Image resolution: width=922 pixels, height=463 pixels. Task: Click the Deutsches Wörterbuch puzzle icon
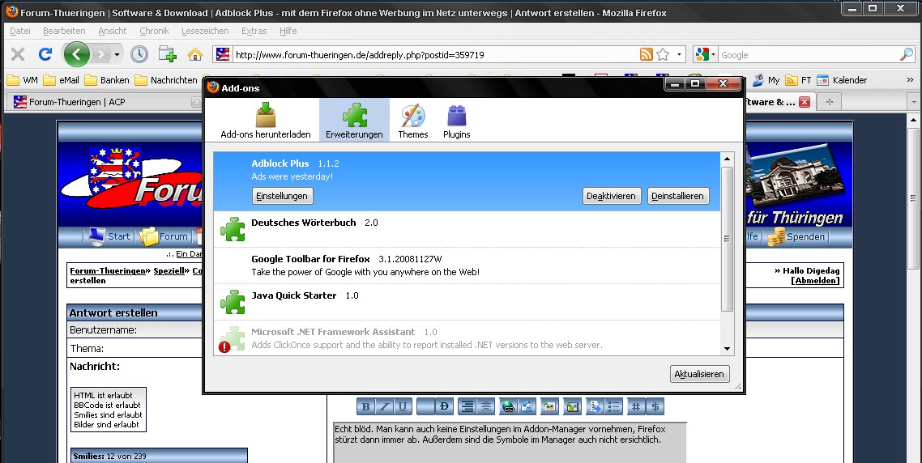pyautogui.click(x=233, y=229)
